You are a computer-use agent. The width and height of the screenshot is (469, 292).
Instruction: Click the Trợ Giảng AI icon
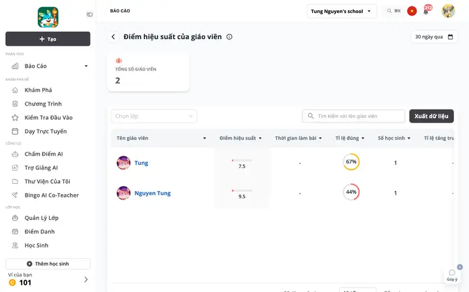(x=15, y=168)
